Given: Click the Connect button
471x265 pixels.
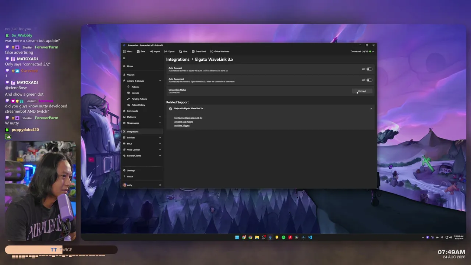Looking at the screenshot, I should (x=362, y=91).
